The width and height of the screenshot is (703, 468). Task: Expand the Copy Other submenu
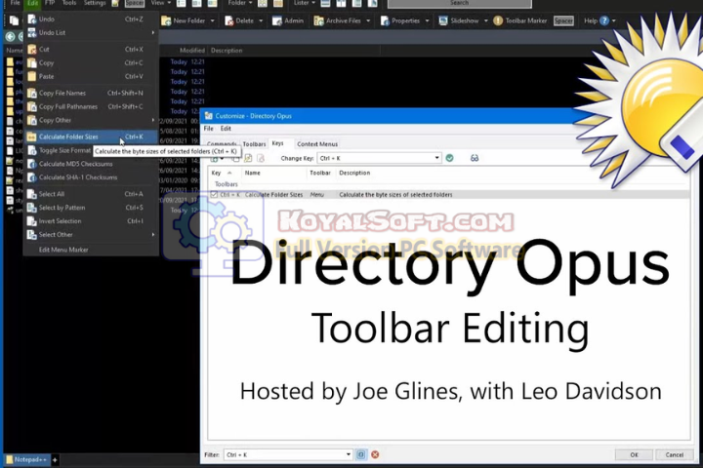pyautogui.click(x=92, y=120)
